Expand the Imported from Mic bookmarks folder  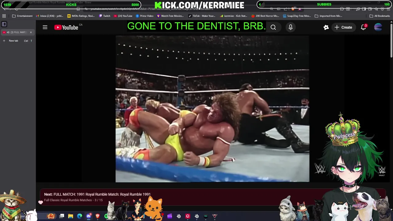click(328, 16)
